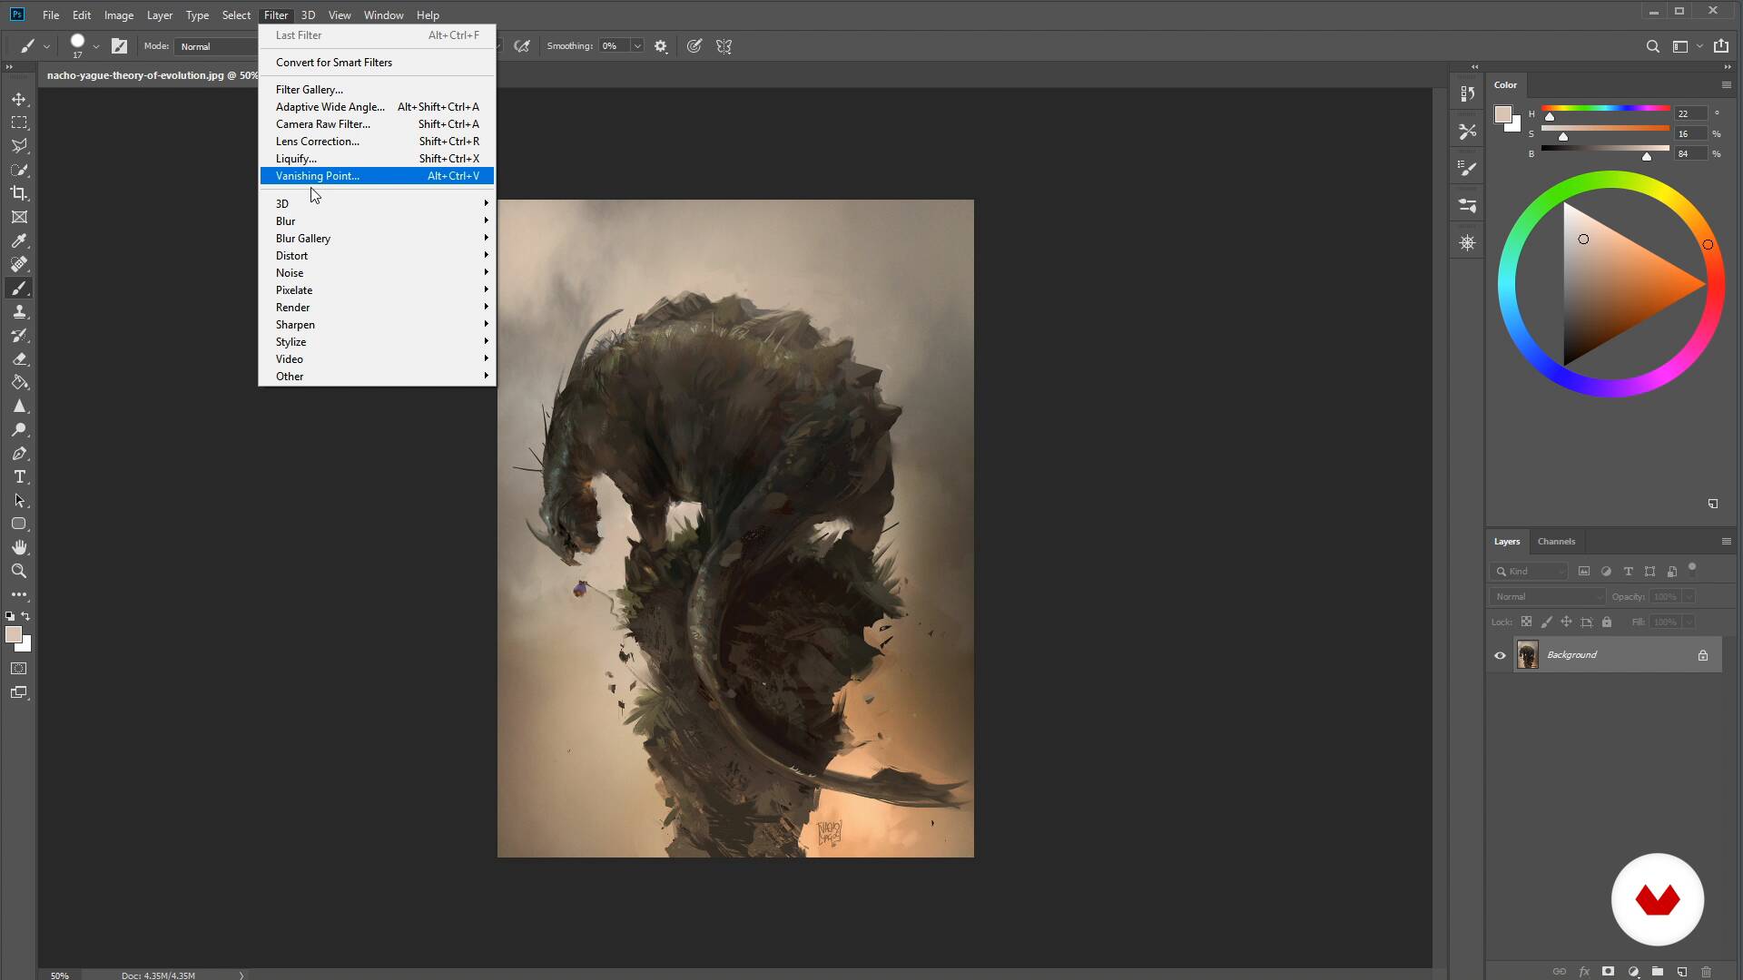Select the Polygonal Lasso tool
Screen dimensions: 1743x980
[x=19, y=146]
